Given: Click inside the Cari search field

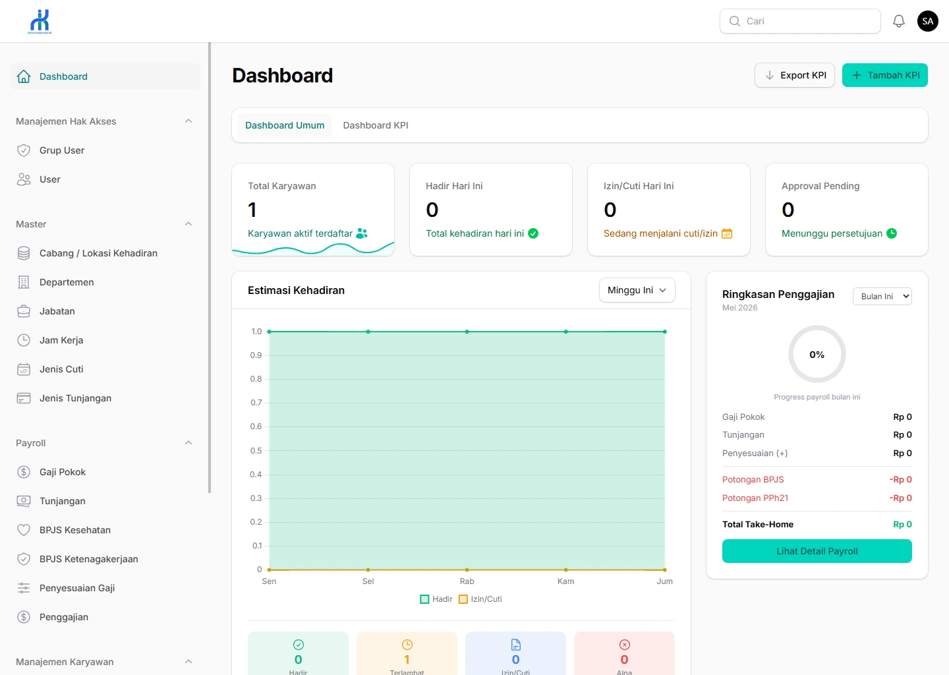Looking at the screenshot, I should pos(800,21).
